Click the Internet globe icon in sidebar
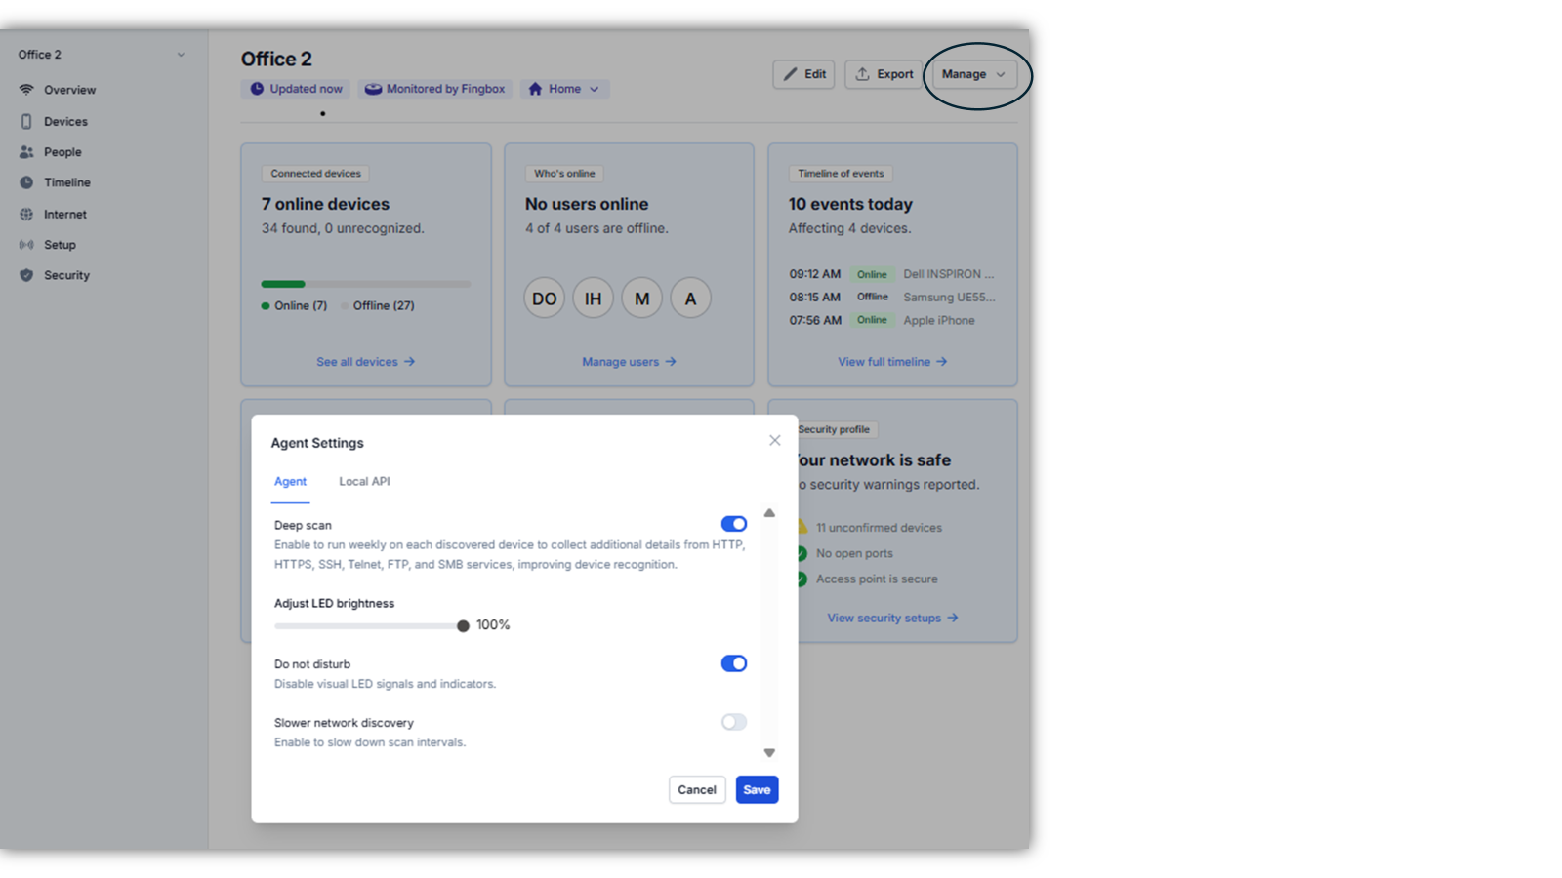This screenshot has height=878, width=1562. point(26,214)
